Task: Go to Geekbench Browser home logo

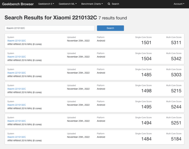Action: click(x=18, y=4)
